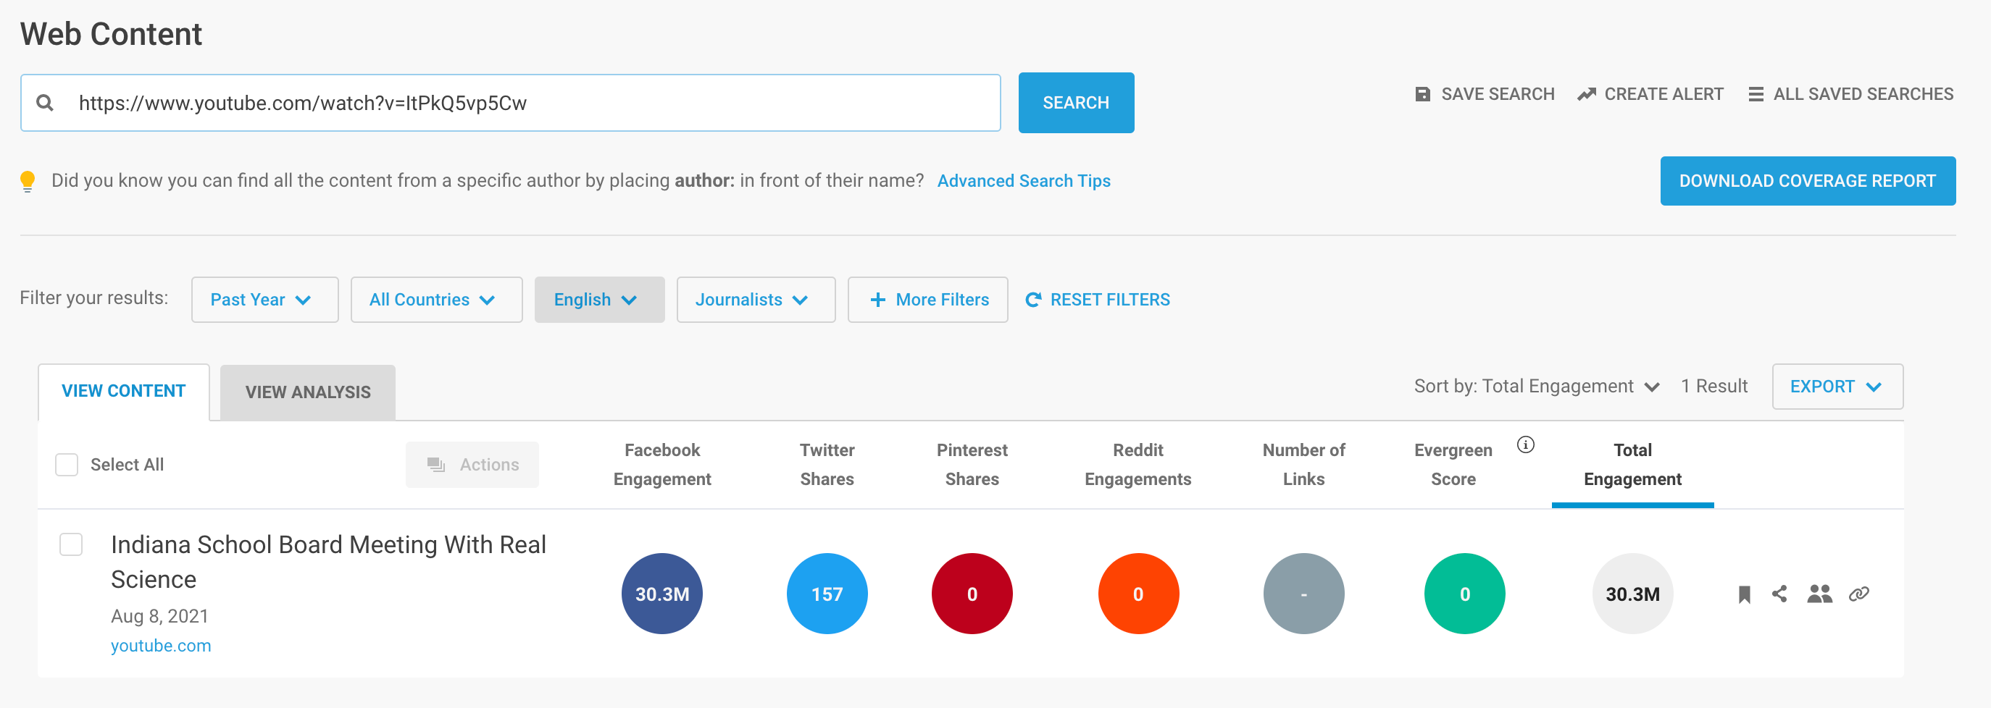Click the Create Alert icon
This screenshot has width=1991, height=708.
pyautogui.click(x=1587, y=93)
